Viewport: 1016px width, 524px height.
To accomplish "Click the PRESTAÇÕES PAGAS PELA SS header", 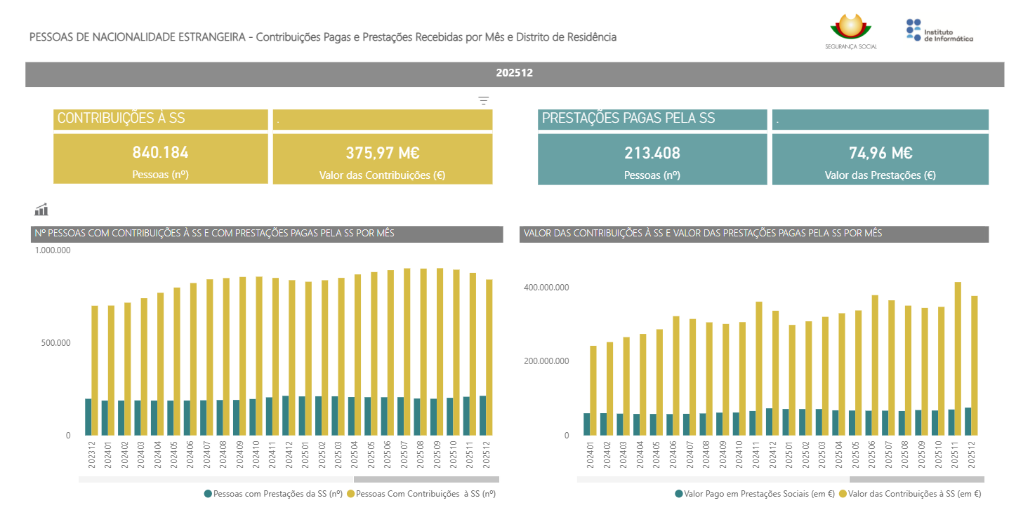I will (652, 119).
